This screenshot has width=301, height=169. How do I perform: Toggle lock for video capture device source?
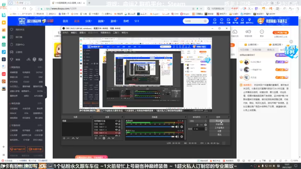pyautogui.click(x=119, y=121)
